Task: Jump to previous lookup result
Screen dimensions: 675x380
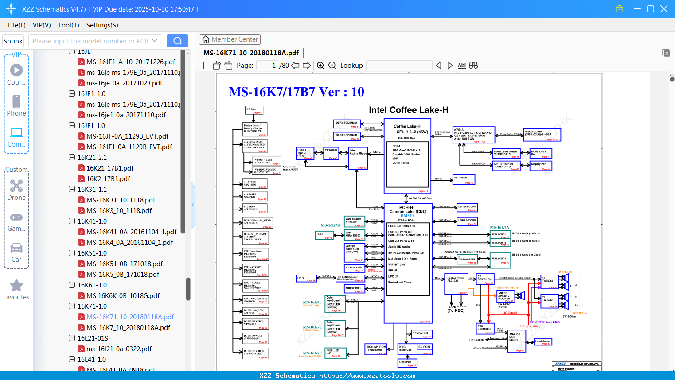Action: pos(438,66)
